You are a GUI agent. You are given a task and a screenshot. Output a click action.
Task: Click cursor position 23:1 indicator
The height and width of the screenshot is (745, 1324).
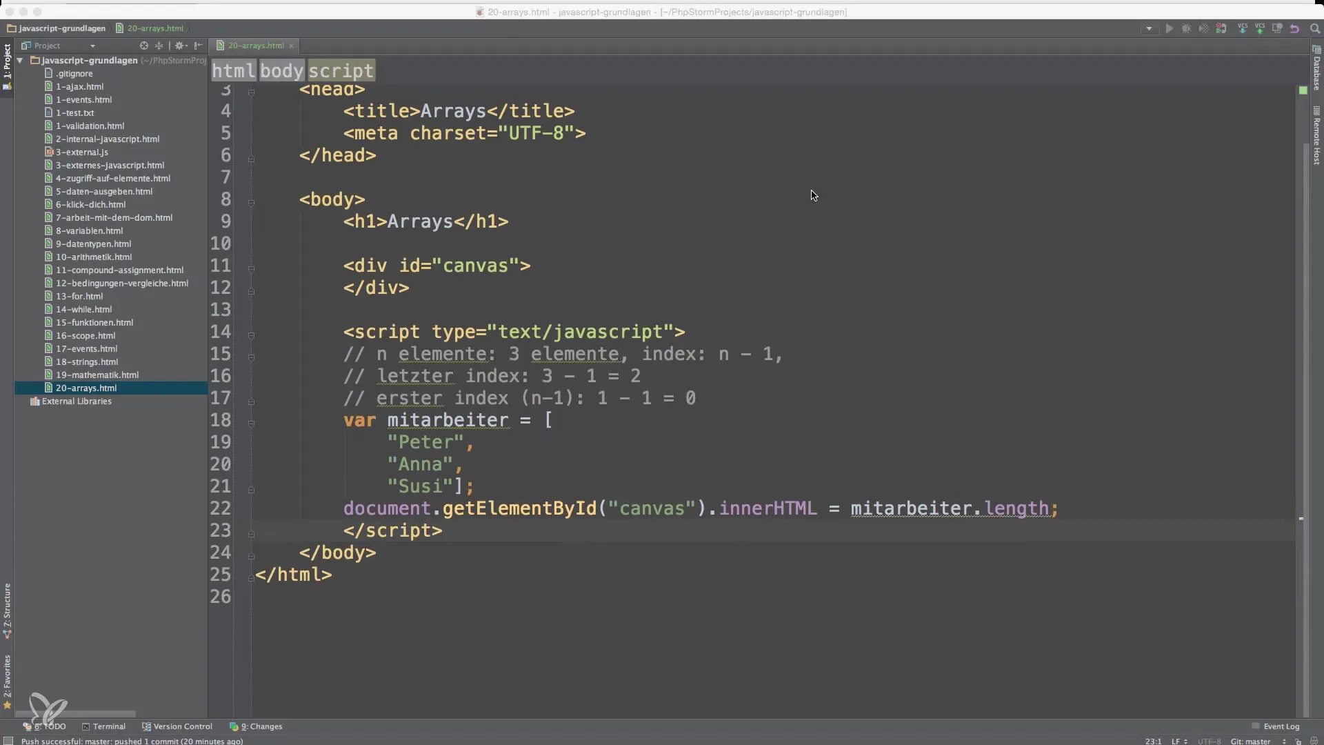coord(1153,741)
